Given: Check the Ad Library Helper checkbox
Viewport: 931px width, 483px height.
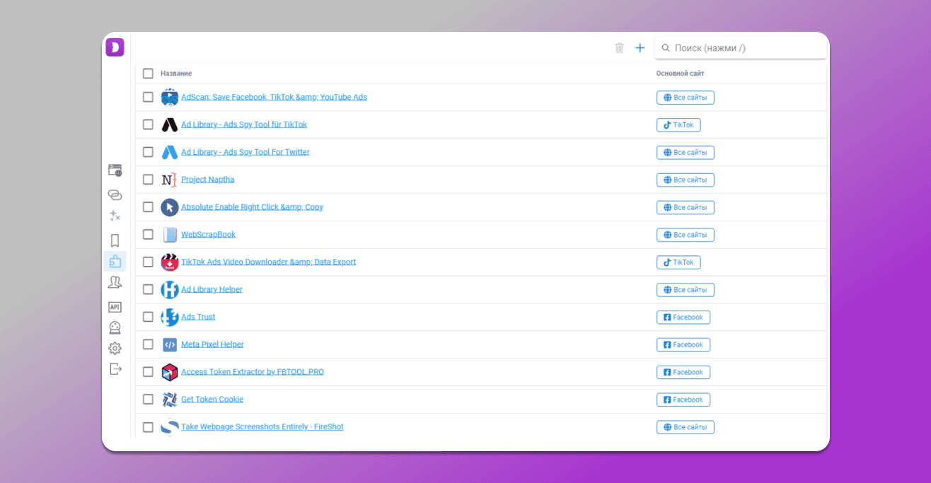Looking at the screenshot, I should click(148, 289).
